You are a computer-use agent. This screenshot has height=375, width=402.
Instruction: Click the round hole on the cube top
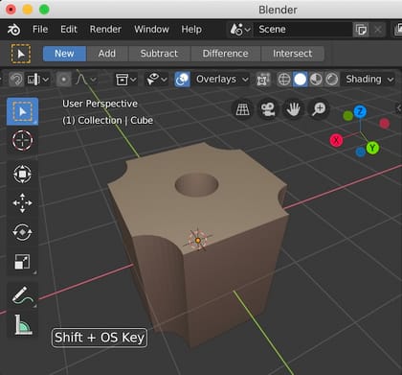tap(196, 184)
